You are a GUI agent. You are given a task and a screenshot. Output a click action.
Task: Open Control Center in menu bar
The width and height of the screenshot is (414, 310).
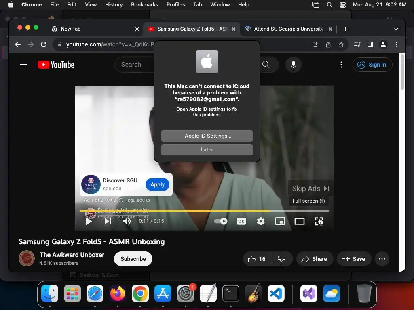[343, 5]
